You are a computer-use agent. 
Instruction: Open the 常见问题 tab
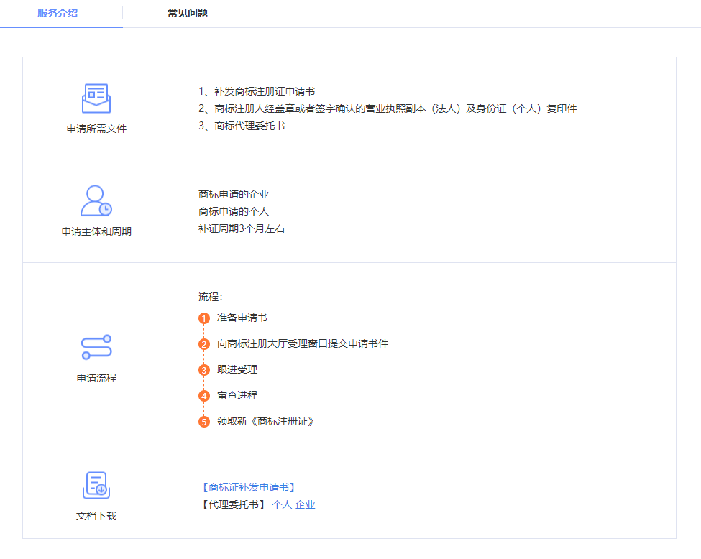pos(188,14)
